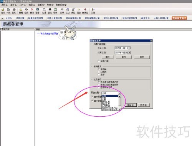Open the 文件 (File) menu

tap(23, 5)
